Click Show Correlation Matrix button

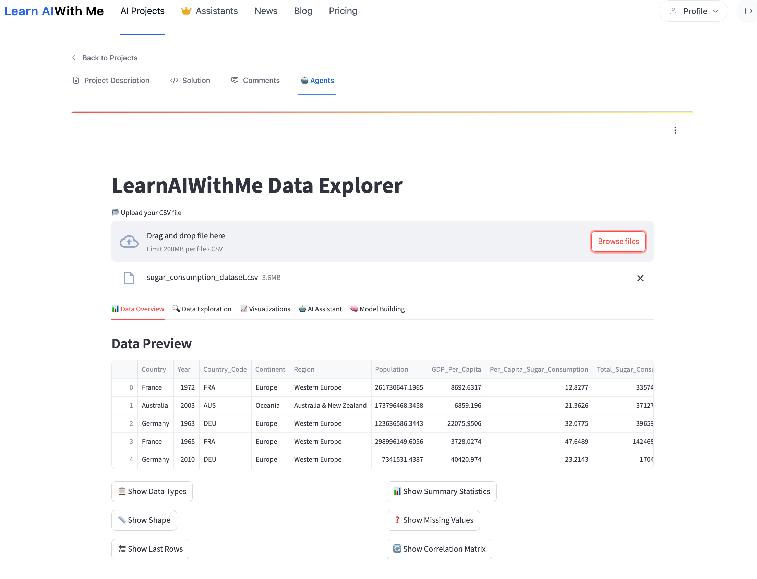pos(439,549)
